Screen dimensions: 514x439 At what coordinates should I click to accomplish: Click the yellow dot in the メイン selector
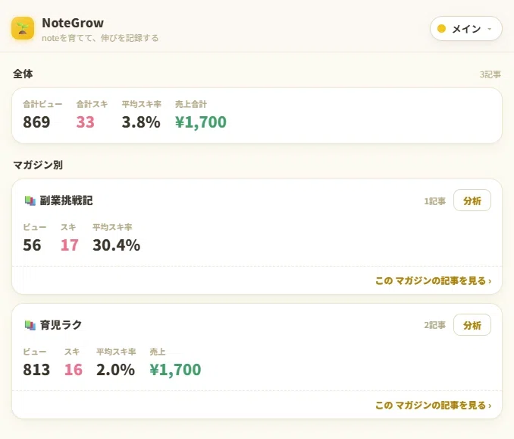441,29
